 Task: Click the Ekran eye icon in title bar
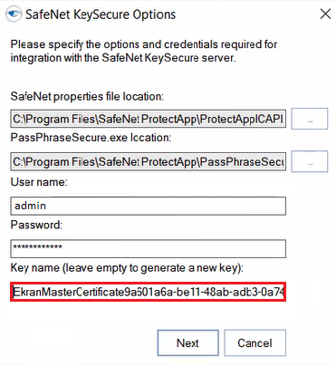coord(14,14)
